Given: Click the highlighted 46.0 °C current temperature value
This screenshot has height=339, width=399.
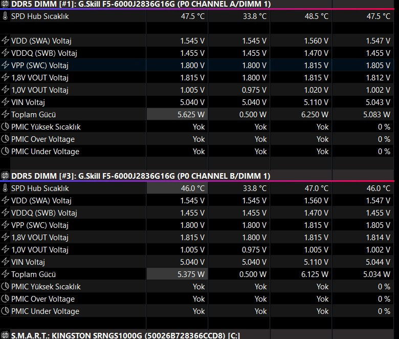Looking at the screenshot, I should (193, 188).
